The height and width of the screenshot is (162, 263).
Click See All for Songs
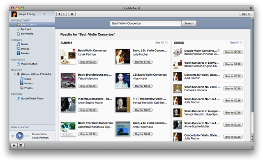(236, 42)
